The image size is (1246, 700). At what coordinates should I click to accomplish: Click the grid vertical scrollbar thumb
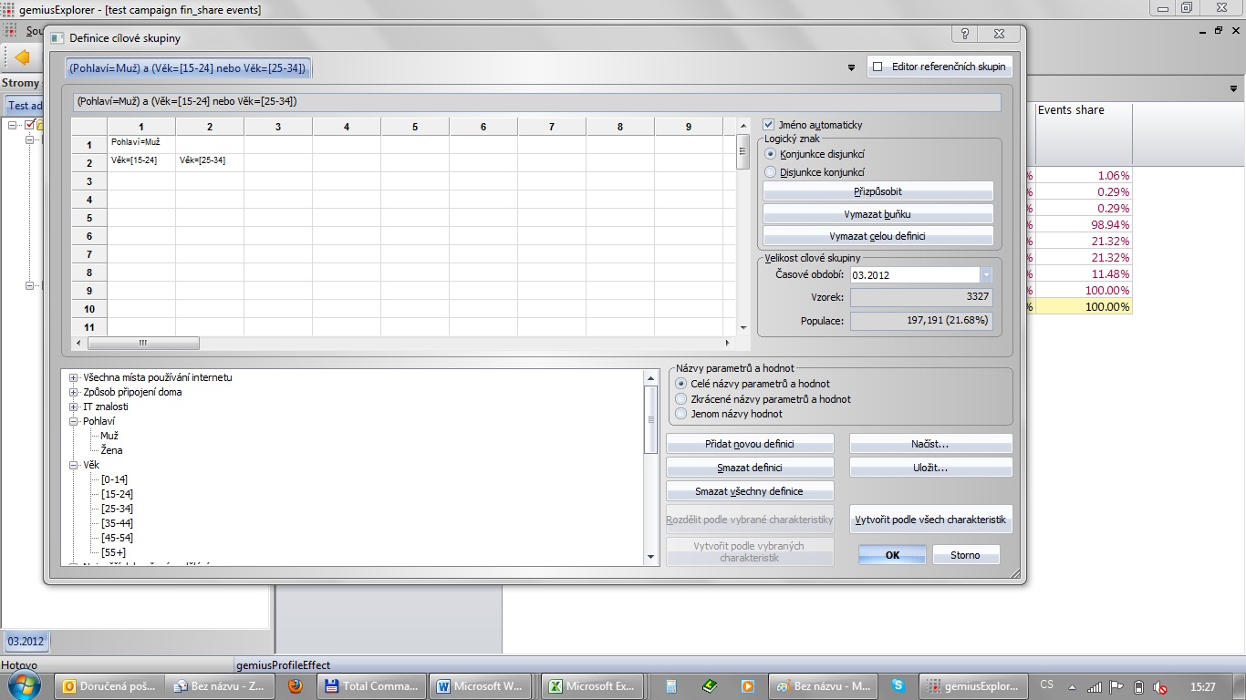coord(743,151)
